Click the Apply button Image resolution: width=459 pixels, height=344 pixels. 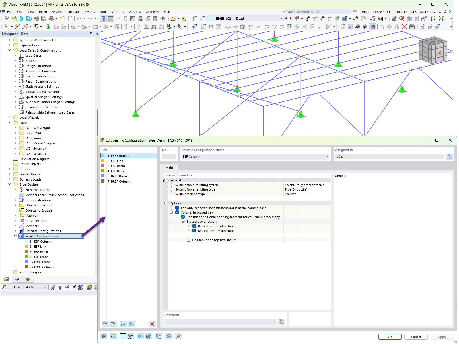[x=442, y=337]
